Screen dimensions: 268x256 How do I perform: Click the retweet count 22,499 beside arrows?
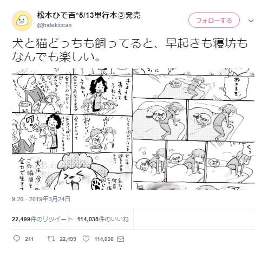click(x=68, y=239)
